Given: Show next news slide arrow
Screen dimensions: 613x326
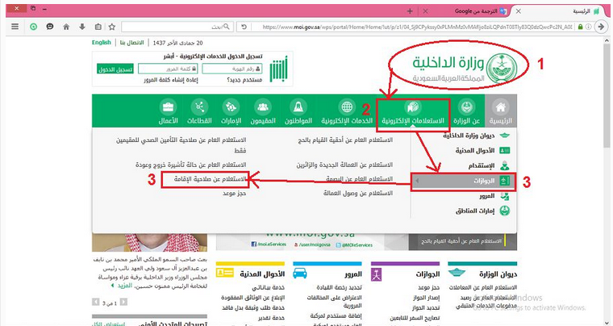Looking at the screenshot, I should (95, 302).
